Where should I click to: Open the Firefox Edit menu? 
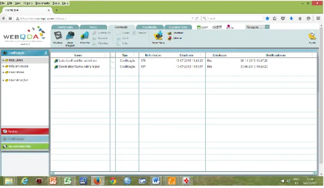pos(10,3)
